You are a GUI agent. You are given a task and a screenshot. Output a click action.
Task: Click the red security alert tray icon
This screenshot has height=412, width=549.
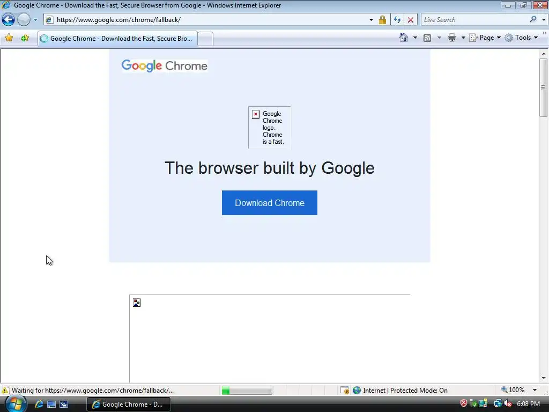click(464, 403)
